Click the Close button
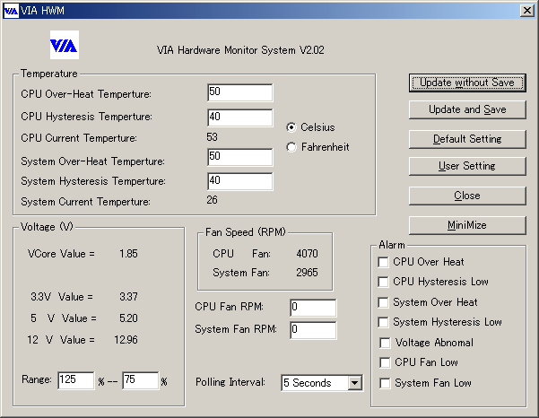This screenshot has width=539, height=418. [x=467, y=196]
